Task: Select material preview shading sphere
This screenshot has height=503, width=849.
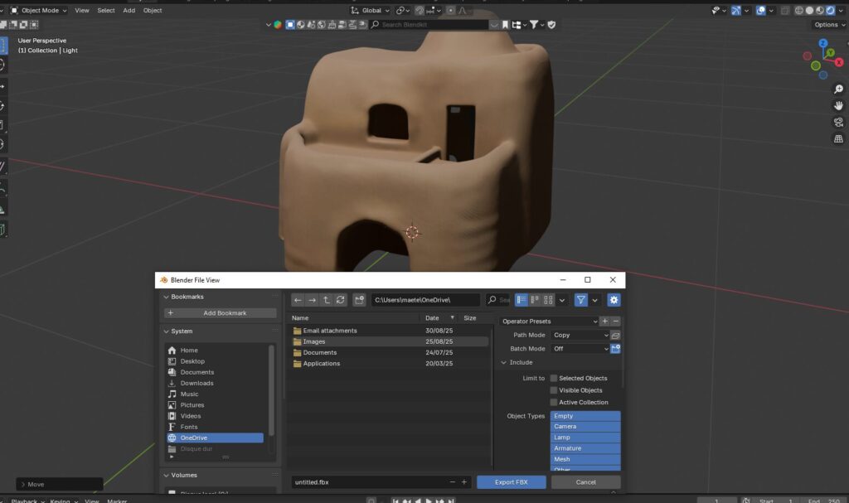Action: click(x=820, y=10)
